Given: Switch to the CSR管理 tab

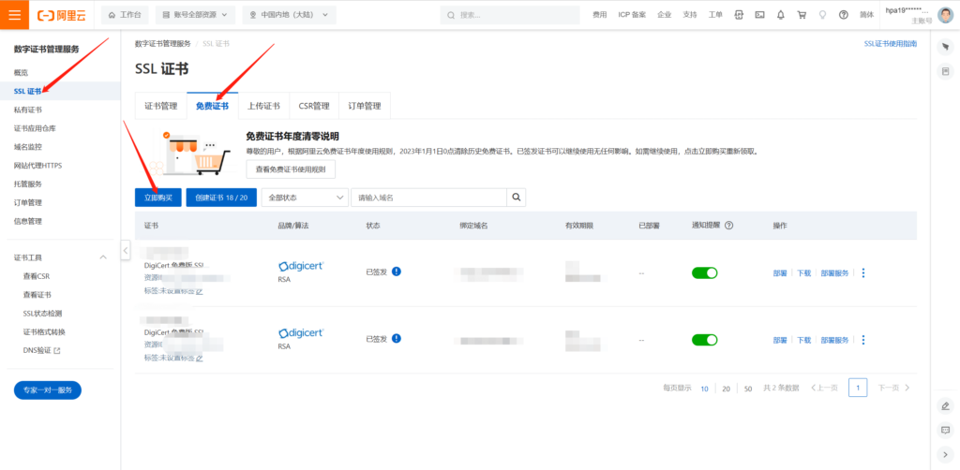Looking at the screenshot, I should 313,106.
